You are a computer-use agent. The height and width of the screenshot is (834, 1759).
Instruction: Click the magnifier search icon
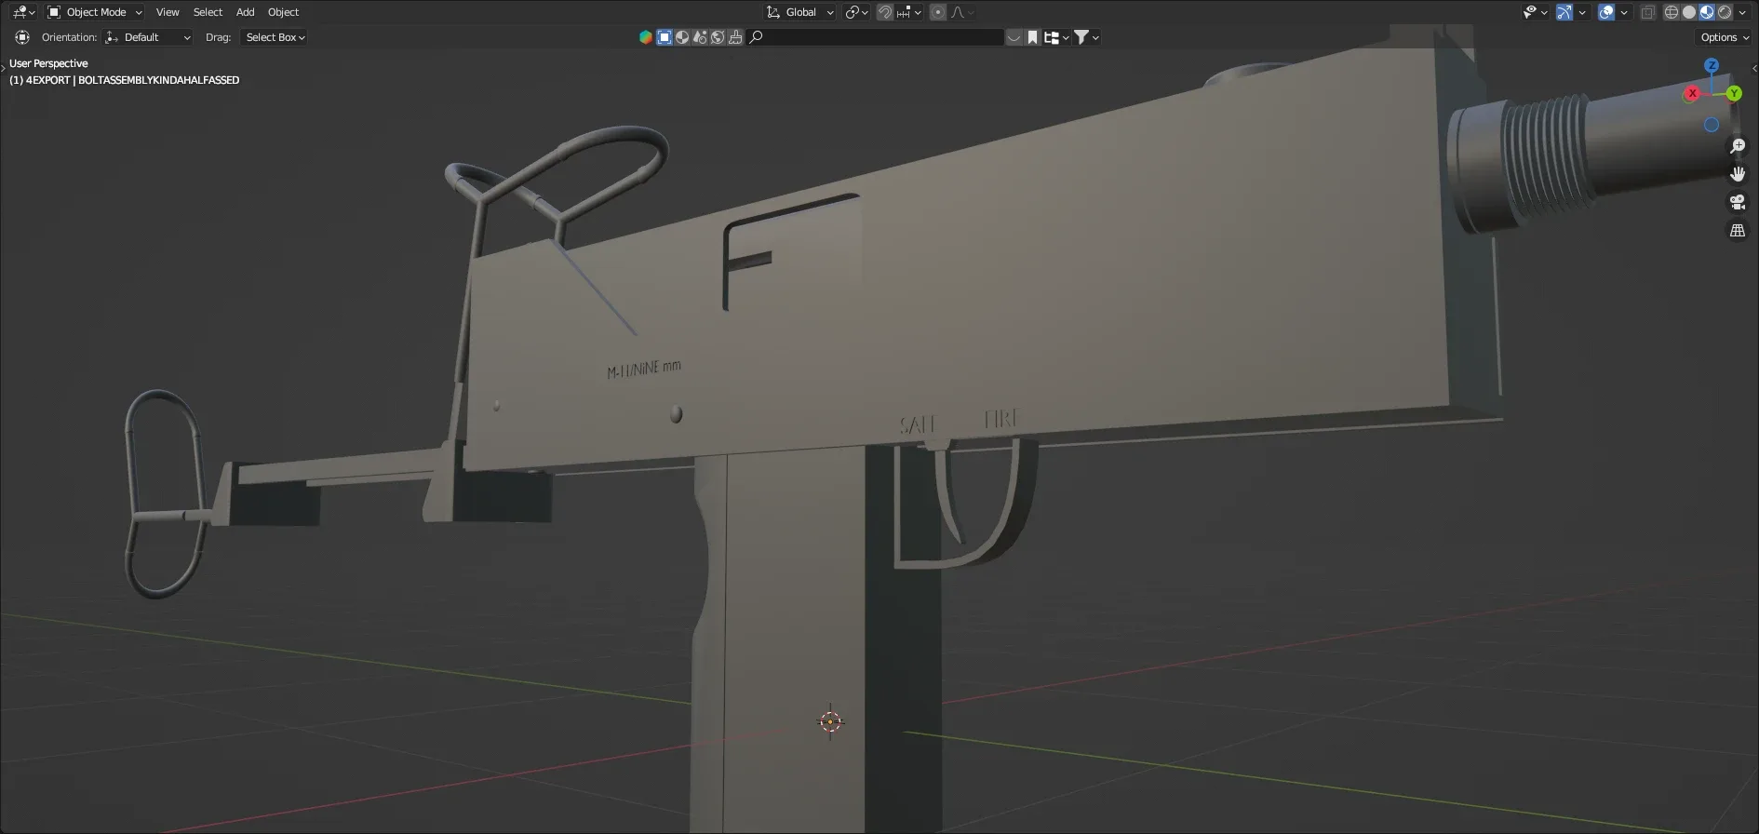coord(756,37)
